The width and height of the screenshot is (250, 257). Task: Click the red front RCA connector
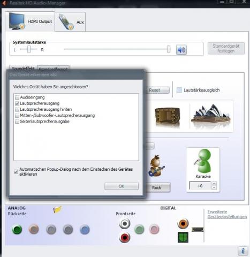pyautogui.click(x=125, y=238)
